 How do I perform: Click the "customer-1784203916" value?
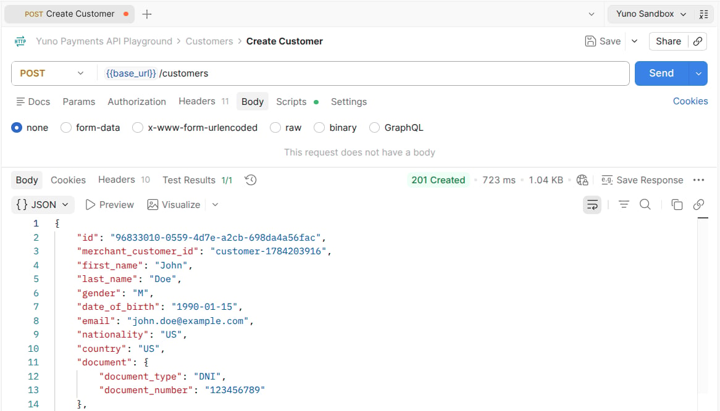tap(268, 251)
